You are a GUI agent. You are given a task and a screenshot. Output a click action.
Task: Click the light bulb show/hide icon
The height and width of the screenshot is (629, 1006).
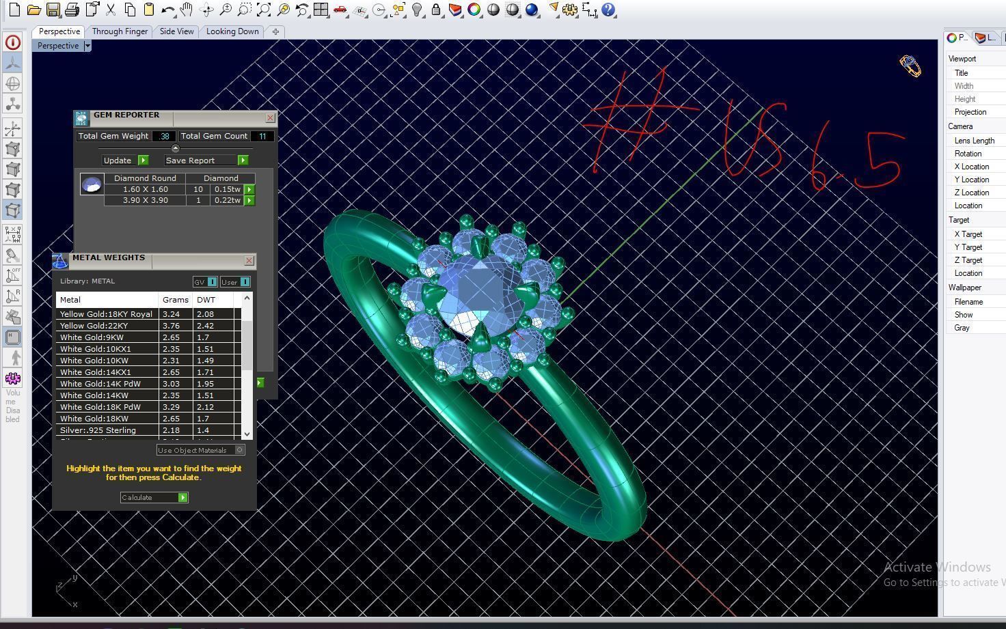pyautogui.click(x=417, y=10)
